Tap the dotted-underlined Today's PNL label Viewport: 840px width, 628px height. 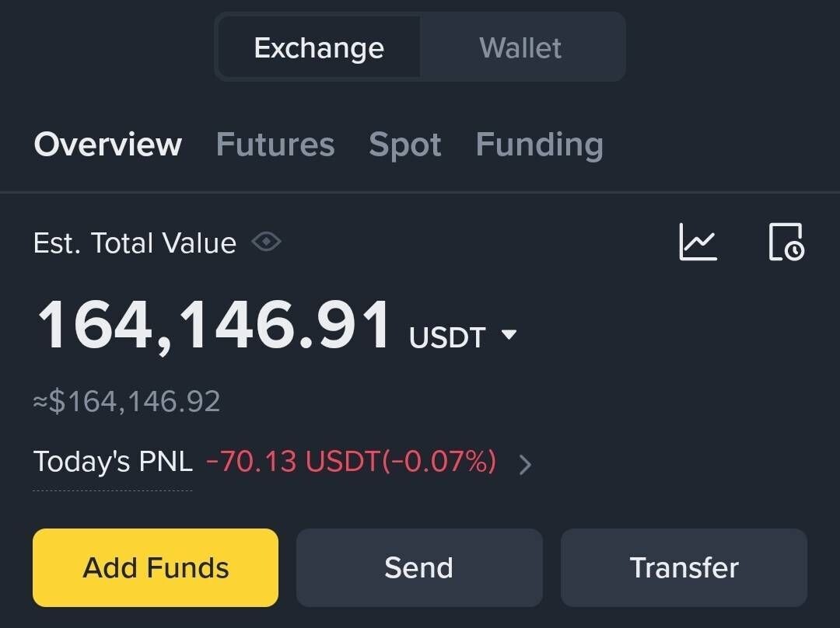(113, 462)
